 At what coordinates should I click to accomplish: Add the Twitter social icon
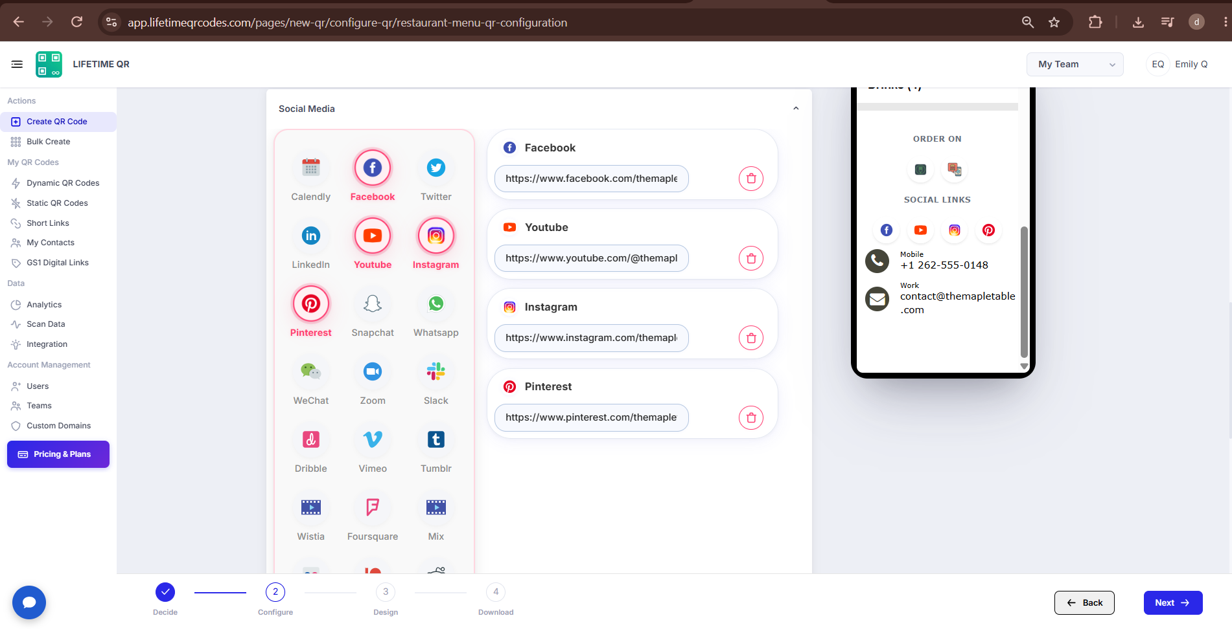pyautogui.click(x=436, y=168)
